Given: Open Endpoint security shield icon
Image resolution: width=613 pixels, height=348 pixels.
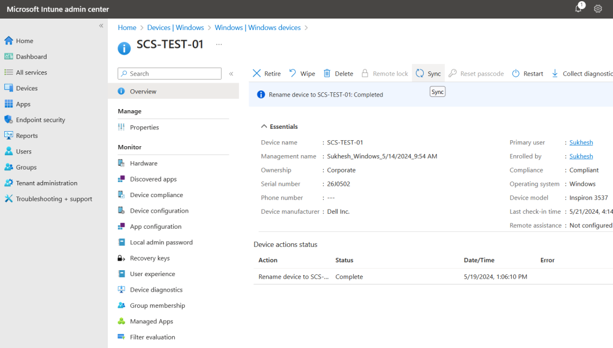Looking at the screenshot, I should pos(8,120).
